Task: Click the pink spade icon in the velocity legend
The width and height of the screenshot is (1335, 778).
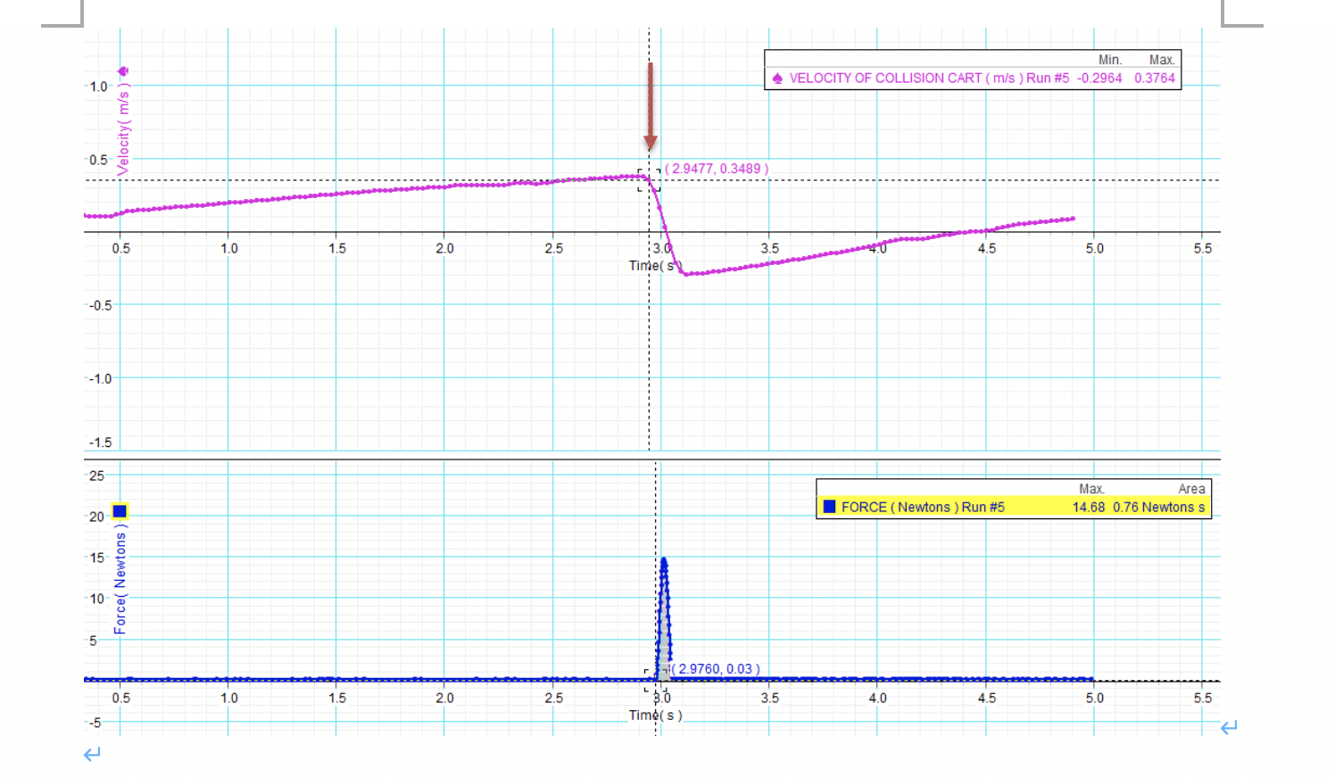Action: tap(777, 79)
